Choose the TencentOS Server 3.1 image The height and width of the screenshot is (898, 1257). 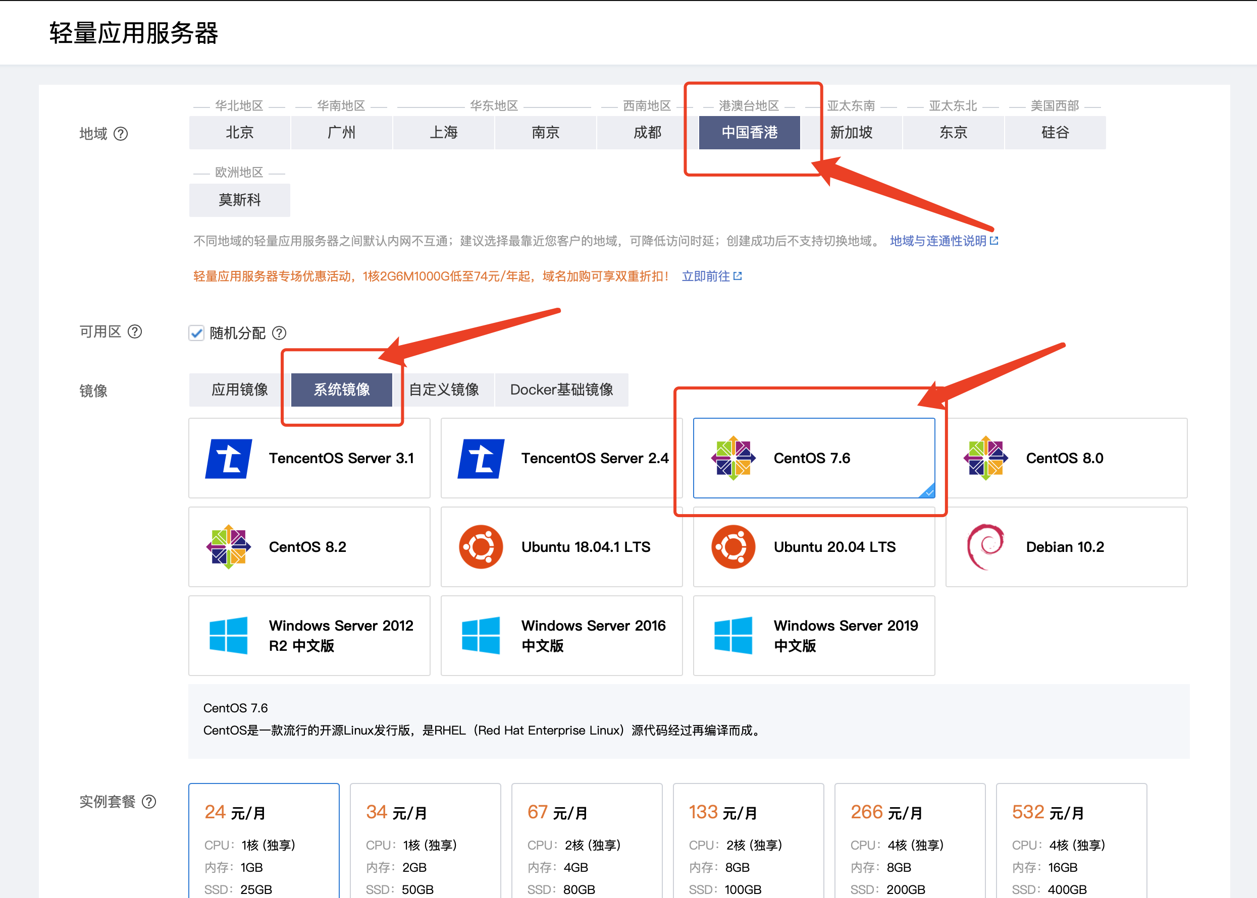pos(309,459)
